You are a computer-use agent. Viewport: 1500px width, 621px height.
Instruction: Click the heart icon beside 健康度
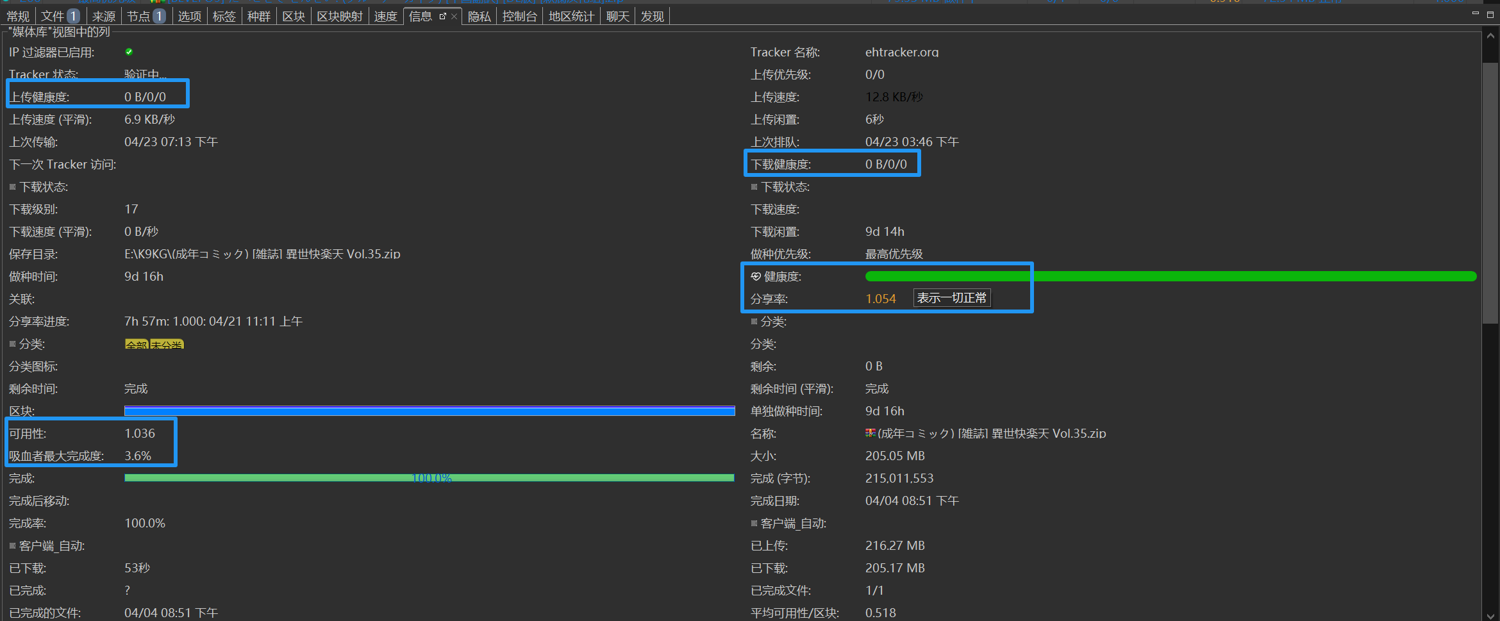click(x=756, y=276)
